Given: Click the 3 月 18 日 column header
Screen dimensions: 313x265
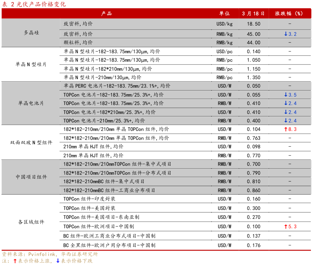Looking at the screenshot, I should [253, 13].
